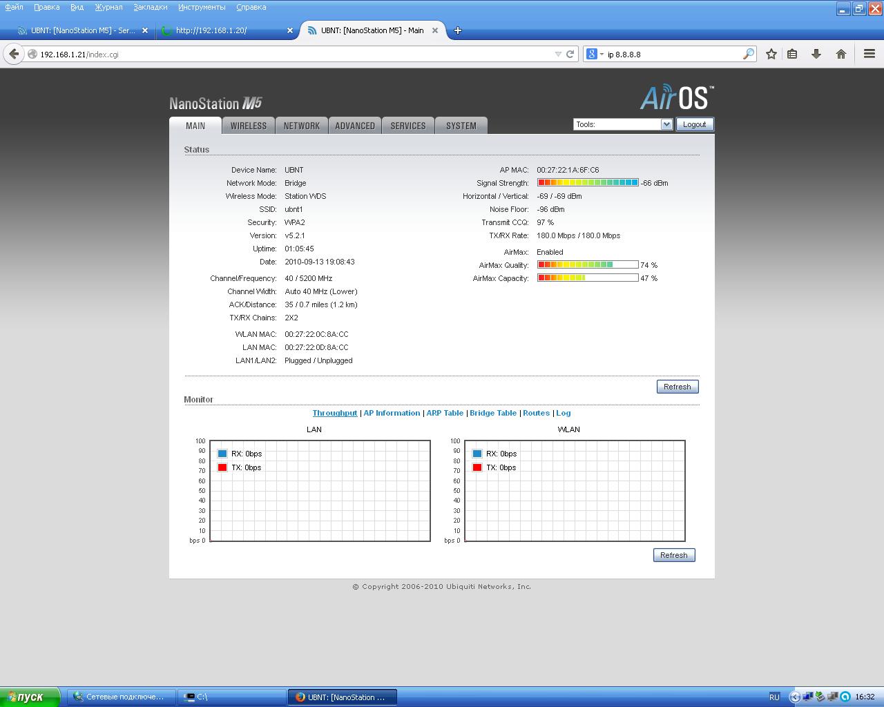The height and width of the screenshot is (707, 884).
Task: Open the bookmarks list icon
Action: click(x=792, y=54)
